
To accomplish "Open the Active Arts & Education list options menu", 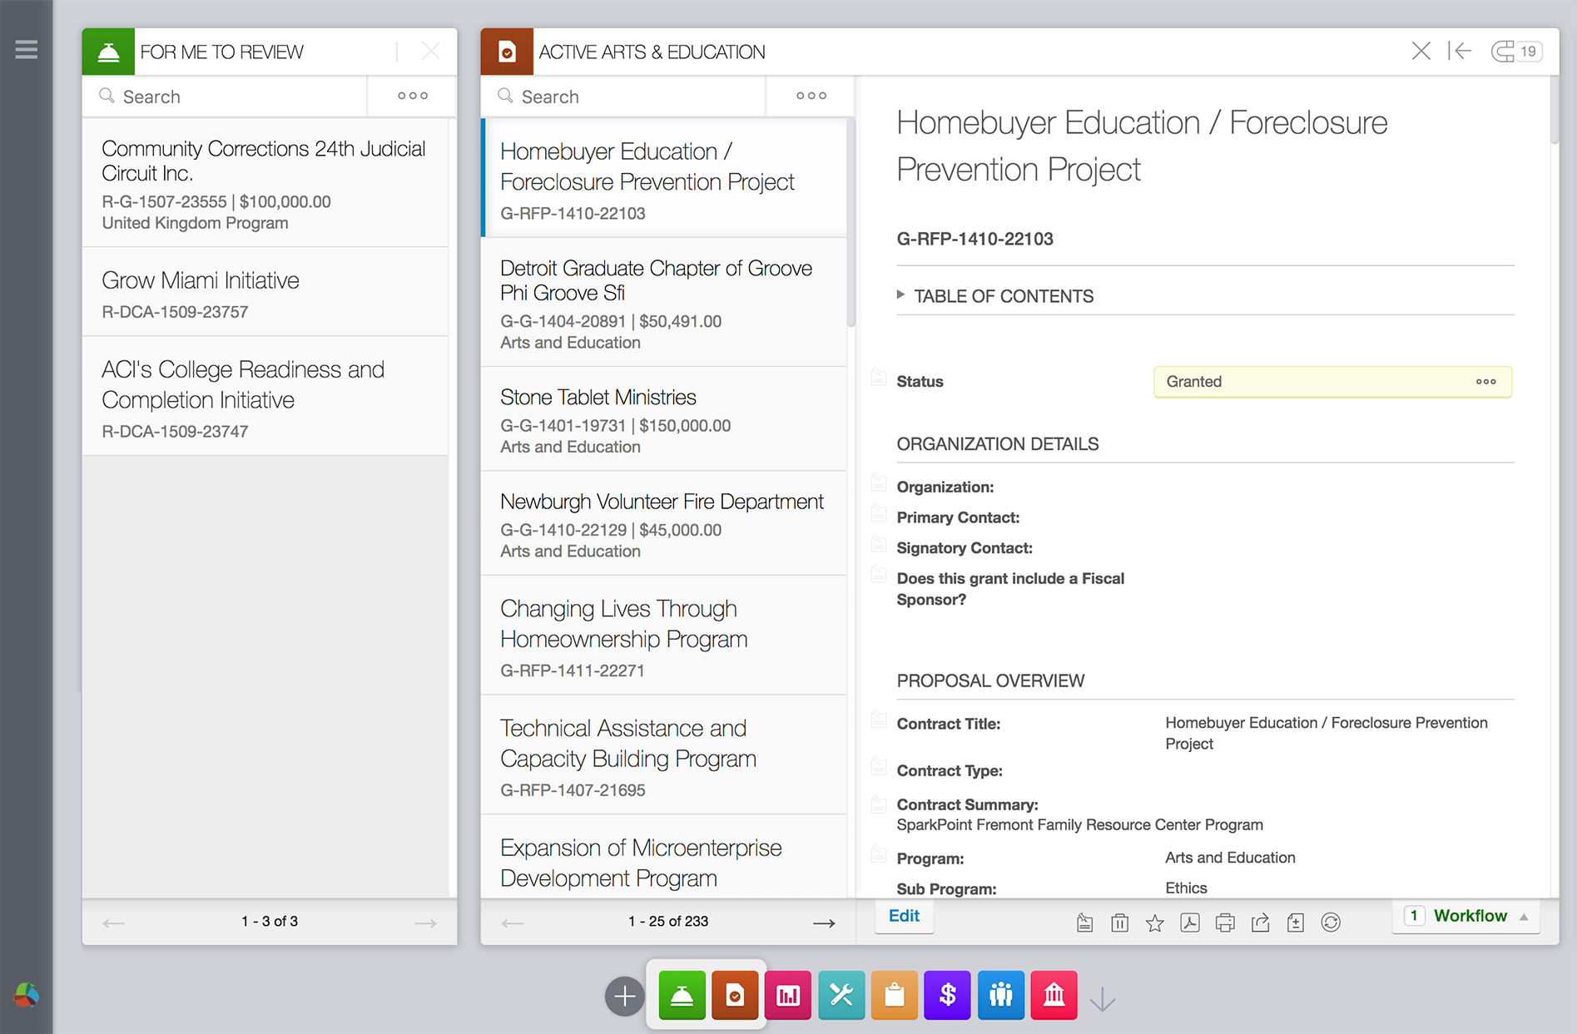I will click(811, 96).
